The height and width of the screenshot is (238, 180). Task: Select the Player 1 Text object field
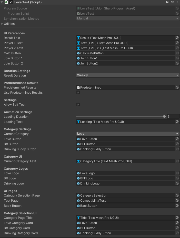tap(126, 43)
